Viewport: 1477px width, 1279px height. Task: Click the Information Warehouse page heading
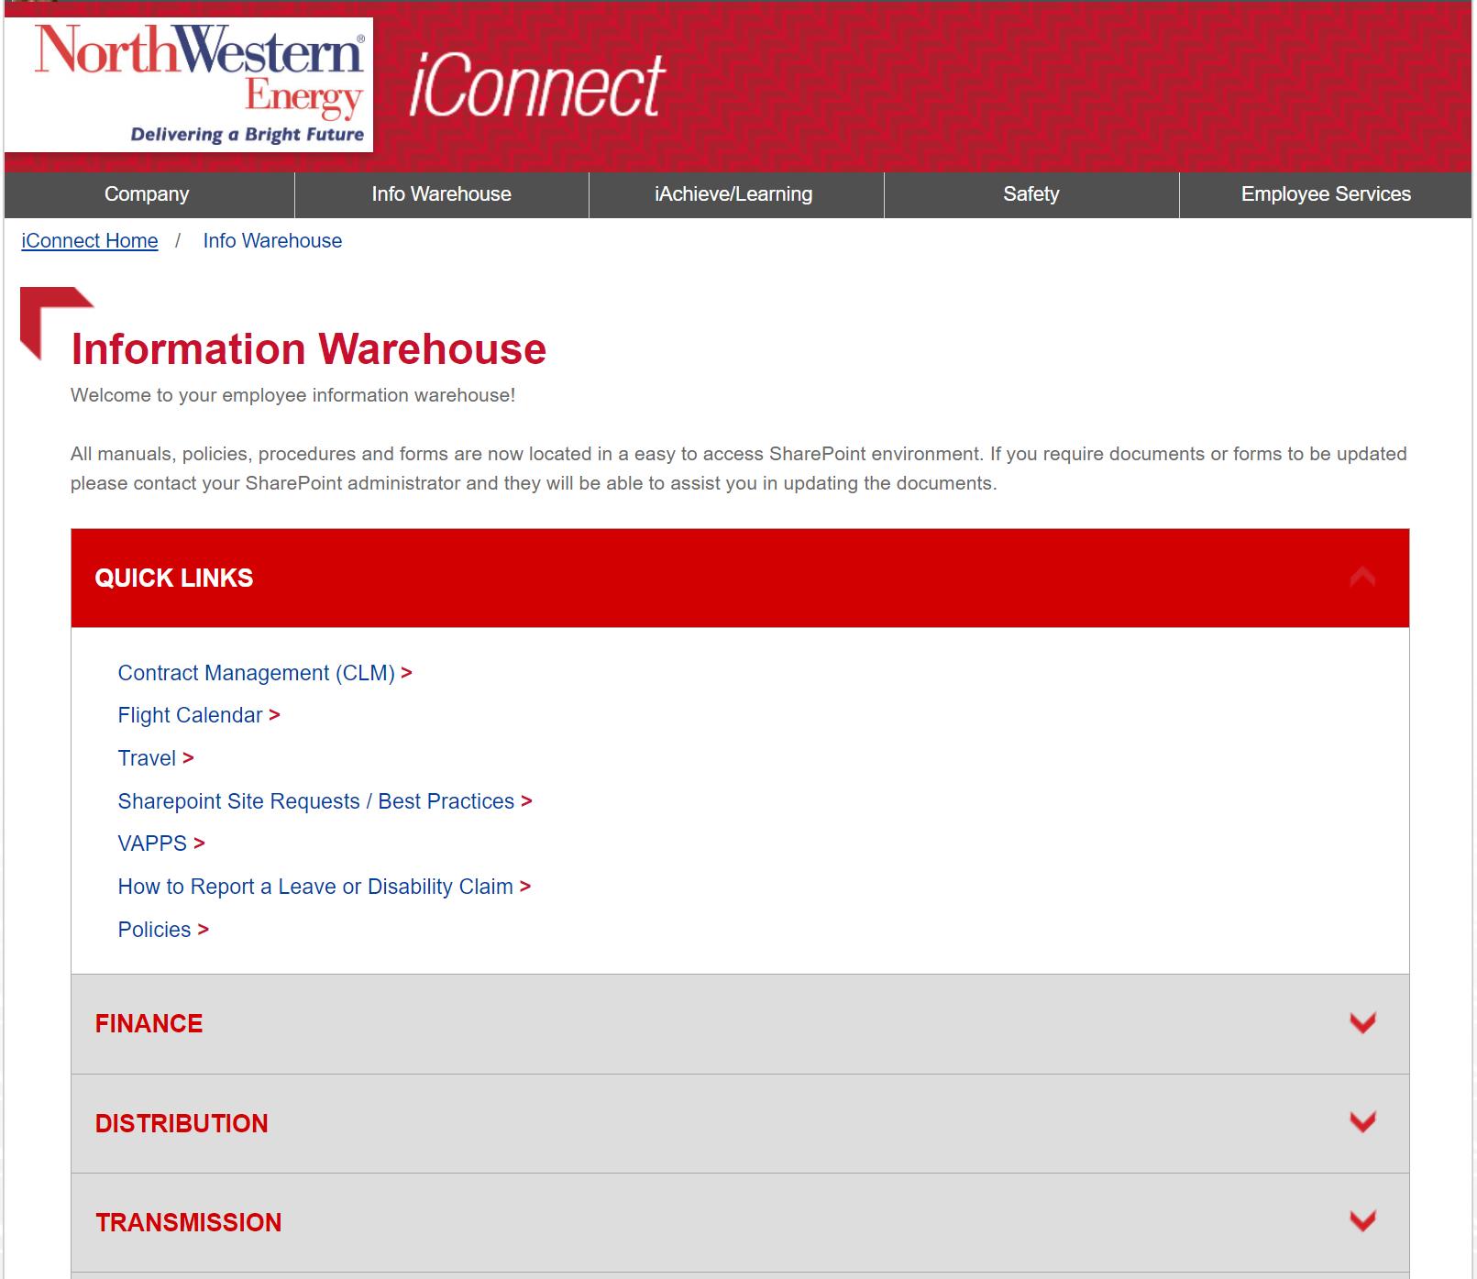point(308,349)
